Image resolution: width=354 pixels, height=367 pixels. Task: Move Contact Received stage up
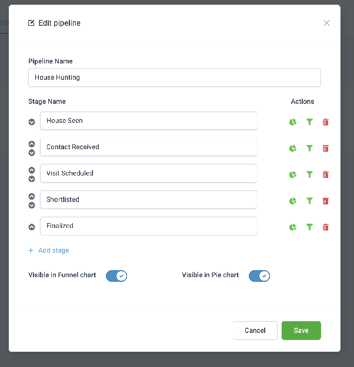click(x=32, y=144)
